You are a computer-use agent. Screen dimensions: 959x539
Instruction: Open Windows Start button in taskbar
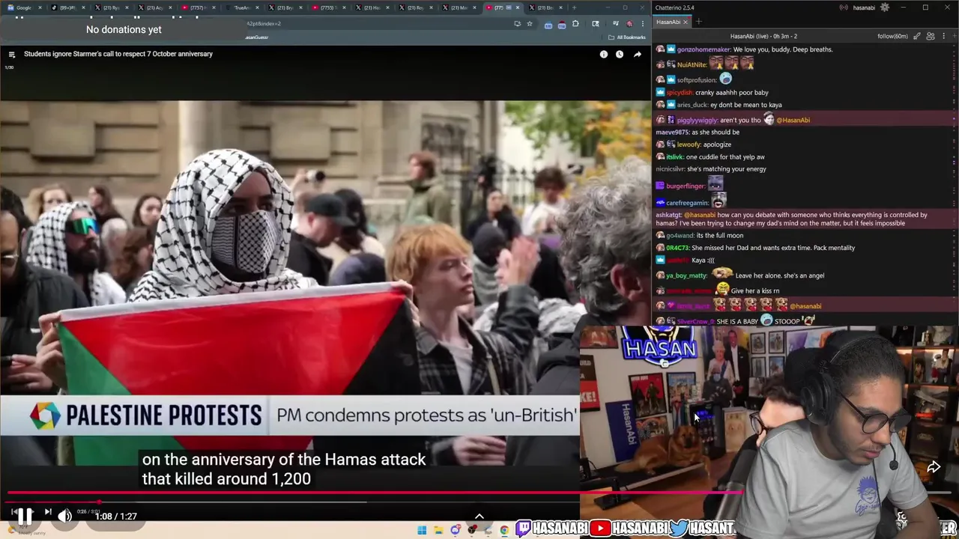[x=422, y=531]
